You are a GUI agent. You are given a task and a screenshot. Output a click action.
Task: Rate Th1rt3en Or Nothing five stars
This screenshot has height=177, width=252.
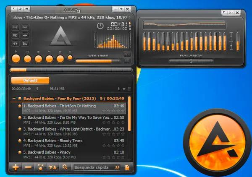[123, 111]
